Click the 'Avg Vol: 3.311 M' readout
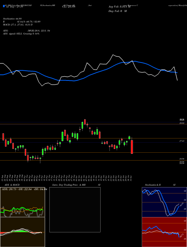The width and height of the screenshot is (187, 247). tap(119, 7)
